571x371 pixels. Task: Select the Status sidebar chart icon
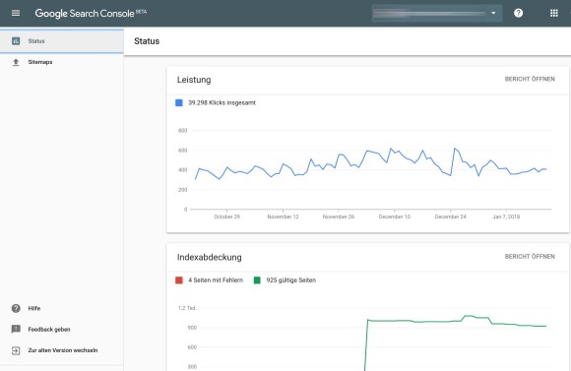[16, 41]
